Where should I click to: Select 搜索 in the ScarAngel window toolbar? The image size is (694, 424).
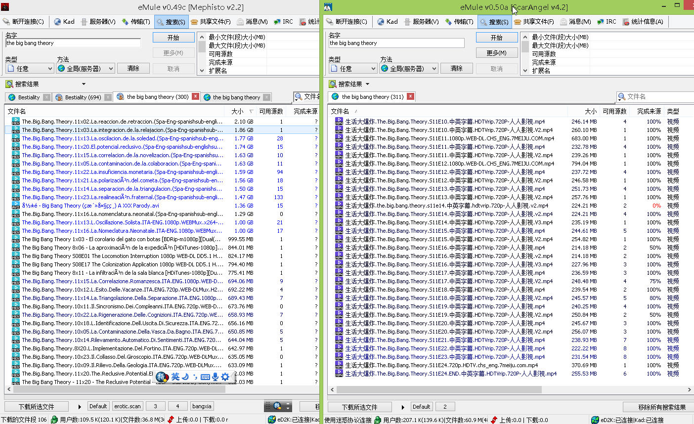494,21
